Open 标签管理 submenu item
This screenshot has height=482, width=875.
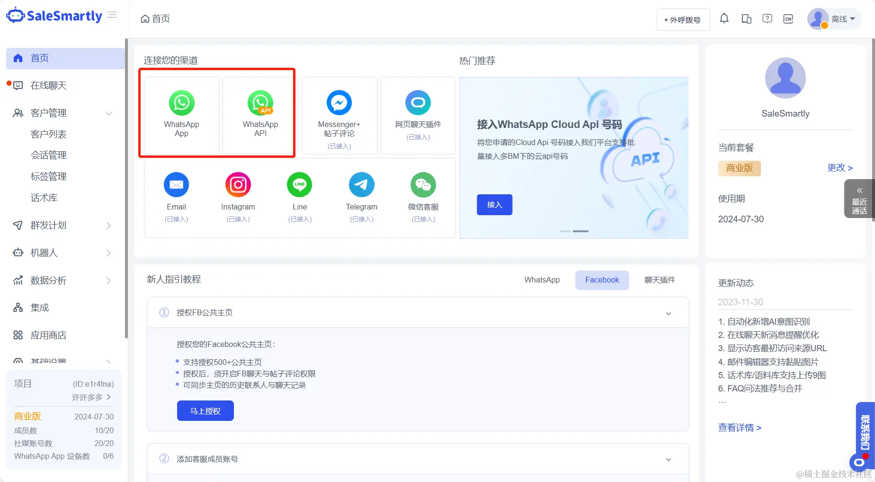tap(49, 176)
